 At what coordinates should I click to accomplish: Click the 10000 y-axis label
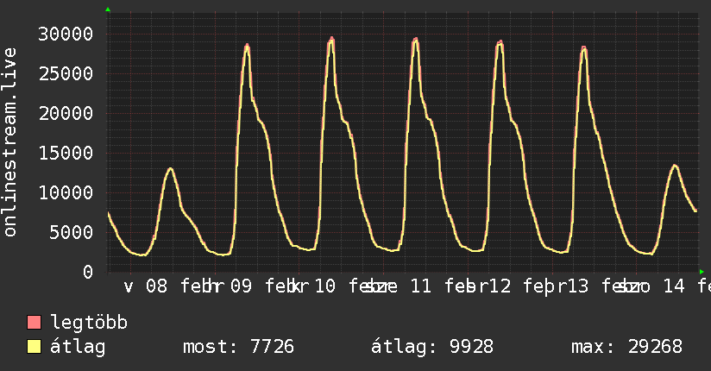tap(66, 192)
